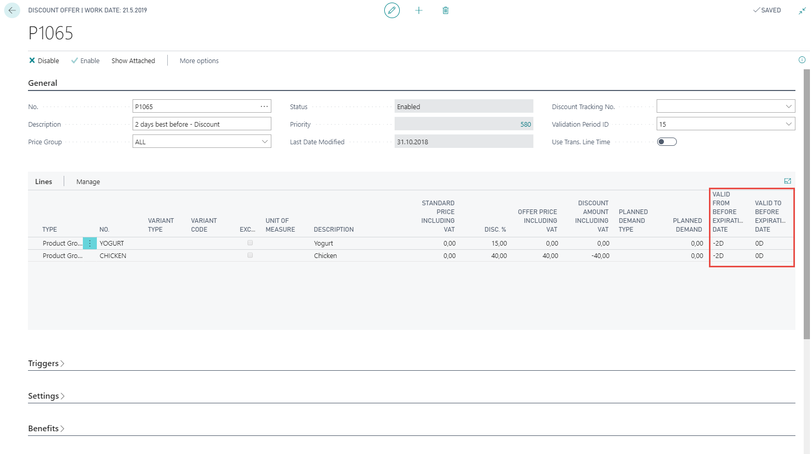Open the Yogurt row options menu
This screenshot has width=812, height=454.
tap(90, 243)
